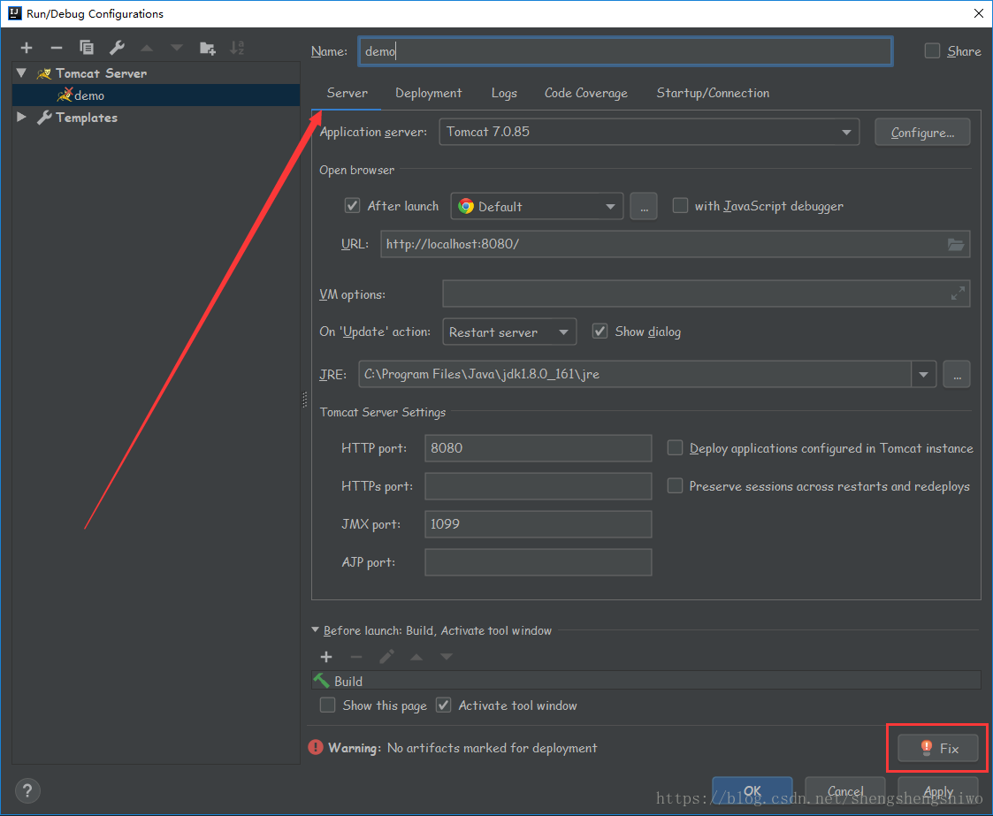Screen dimensions: 993x816
Task: Expand the VM options field
Action: tap(958, 294)
